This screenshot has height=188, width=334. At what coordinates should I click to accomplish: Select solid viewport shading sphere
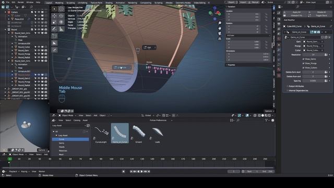(x=263, y=115)
